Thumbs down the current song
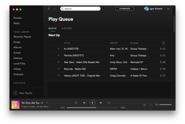This screenshot has width=185, height=124. (76, 103)
